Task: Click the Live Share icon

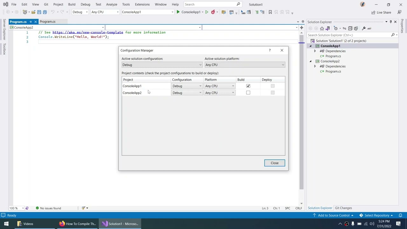Action: coord(373,12)
